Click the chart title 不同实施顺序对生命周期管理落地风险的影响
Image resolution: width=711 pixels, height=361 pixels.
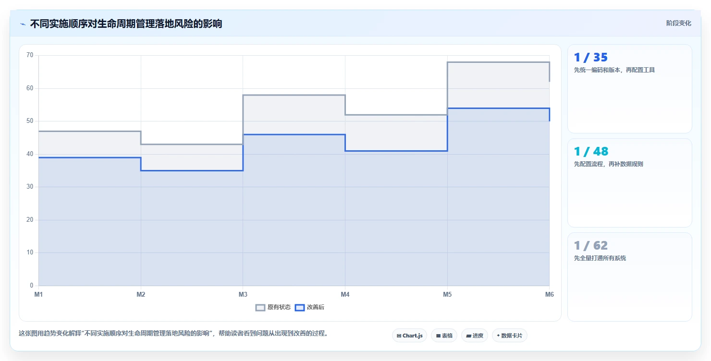126,24
